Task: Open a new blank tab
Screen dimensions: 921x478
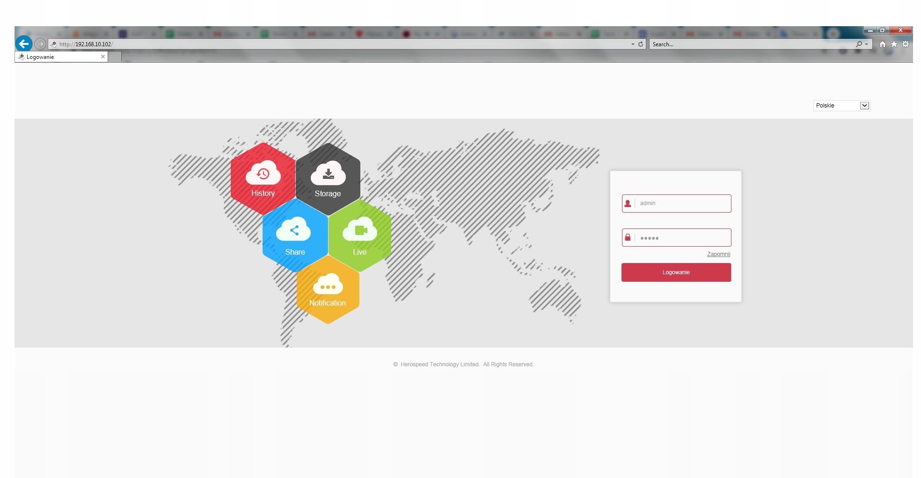Action: (115, 57)
